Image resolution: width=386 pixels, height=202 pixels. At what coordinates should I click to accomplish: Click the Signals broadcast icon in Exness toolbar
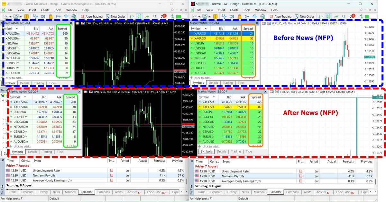(x=58, y=16)
